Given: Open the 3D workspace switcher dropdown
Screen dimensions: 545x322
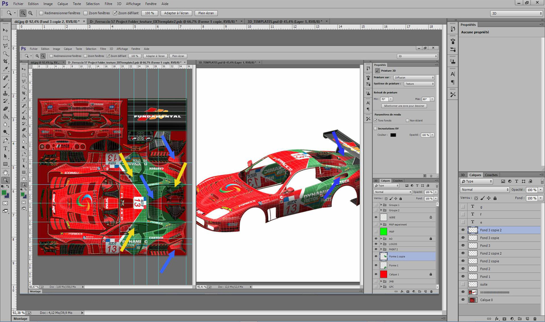Looking at the screenshot, I should 516,13.
